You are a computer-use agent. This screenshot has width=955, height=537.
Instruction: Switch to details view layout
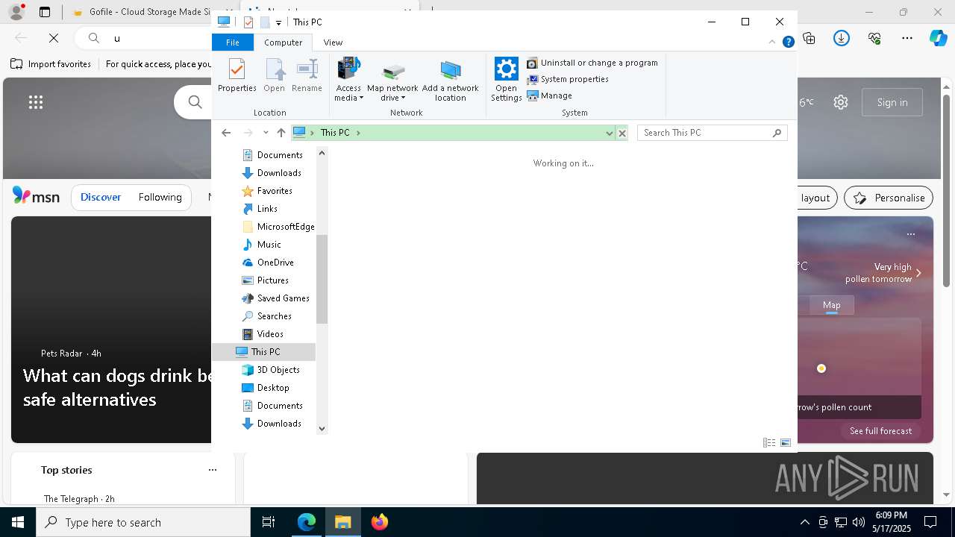(x=769, y=442)
